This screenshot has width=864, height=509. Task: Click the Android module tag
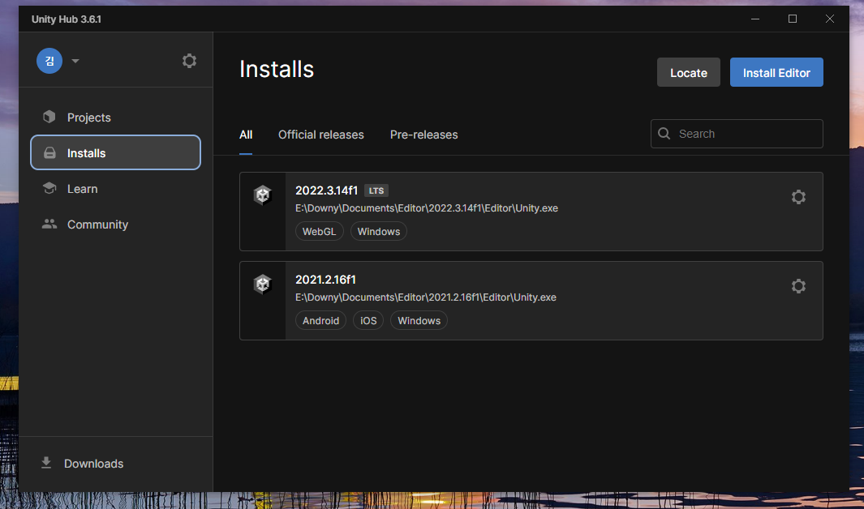[320, 321]
